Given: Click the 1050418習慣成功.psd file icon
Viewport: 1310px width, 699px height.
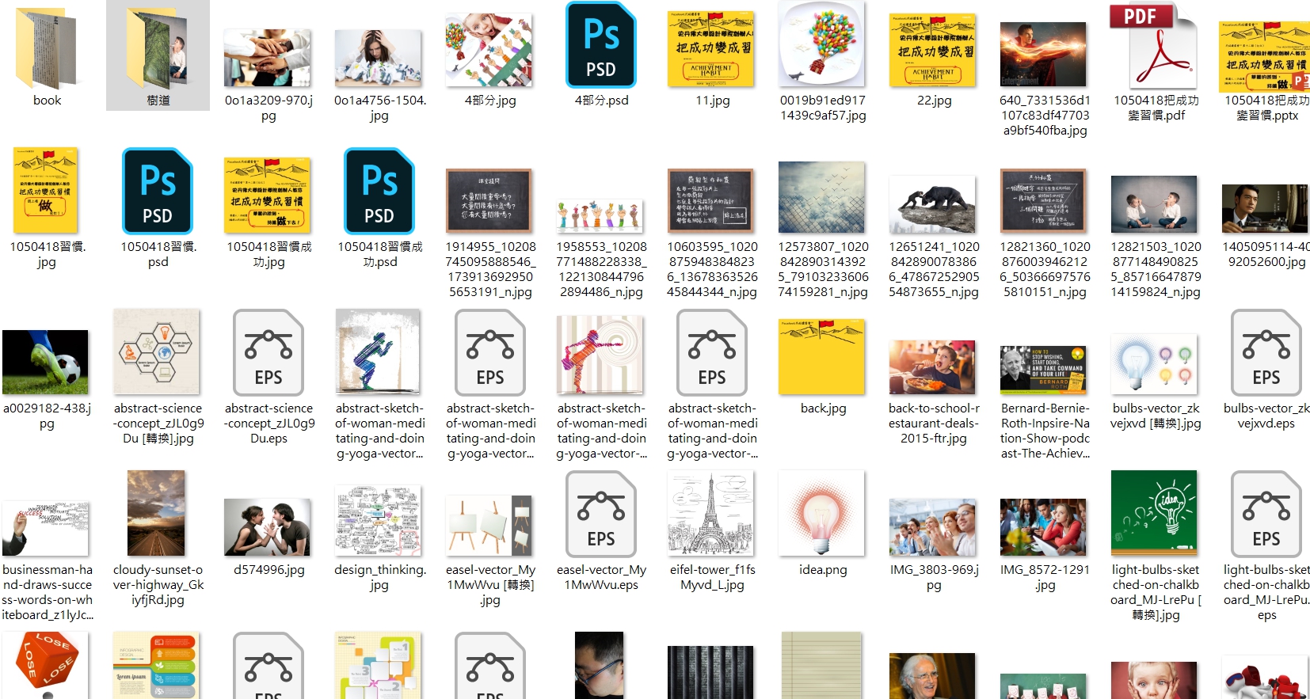Looking at the screenshot, I should click(379, 192).
